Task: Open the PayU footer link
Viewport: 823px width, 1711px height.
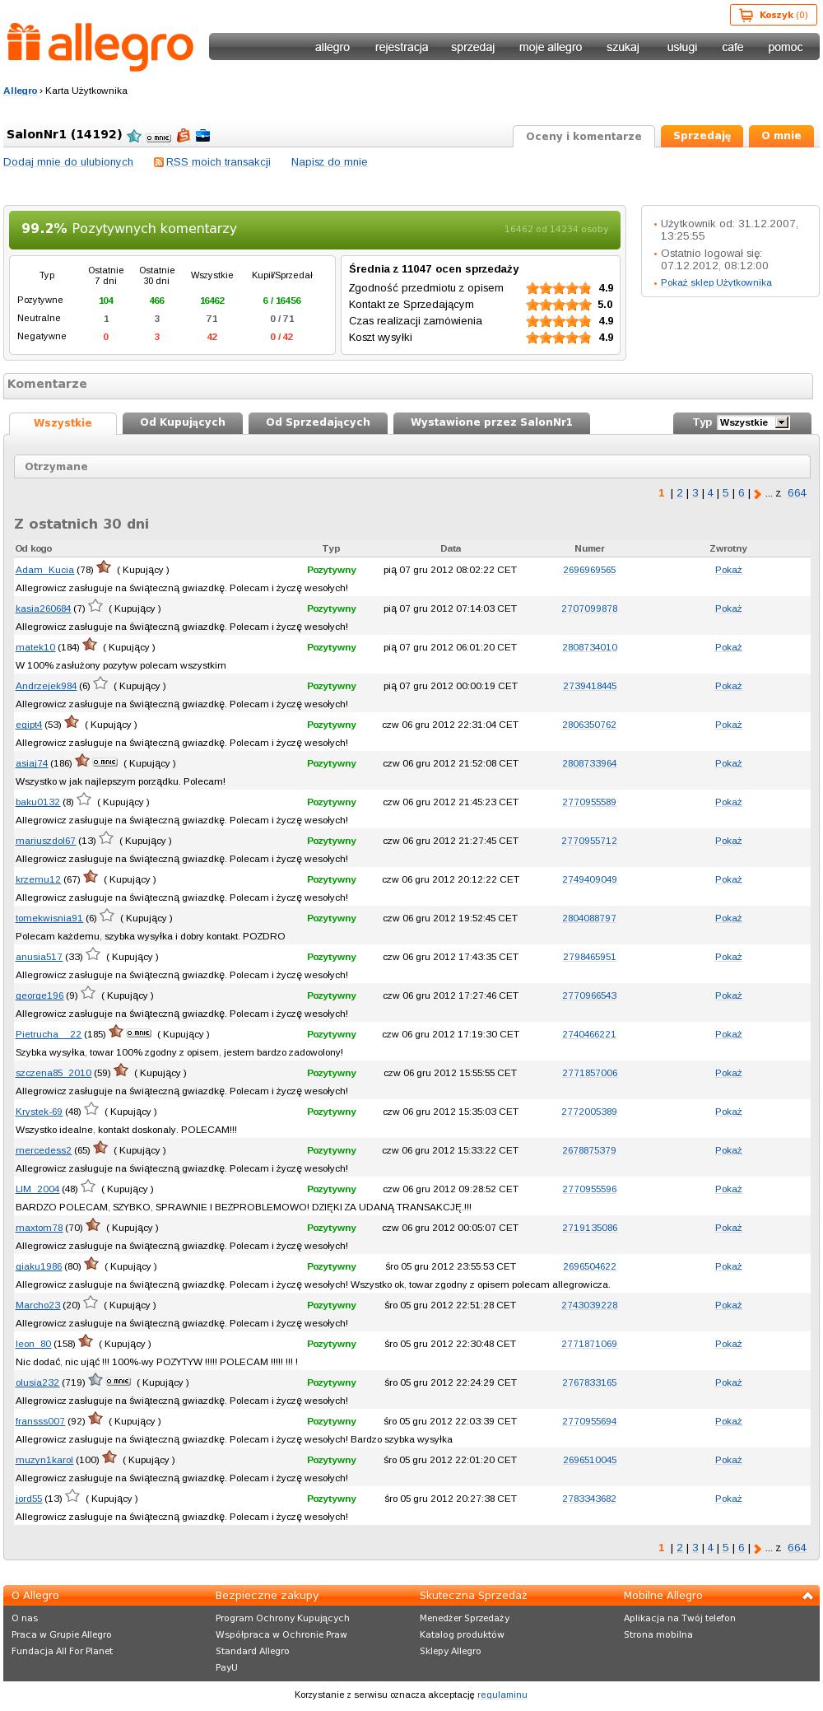Action: tap(226, 1667)
